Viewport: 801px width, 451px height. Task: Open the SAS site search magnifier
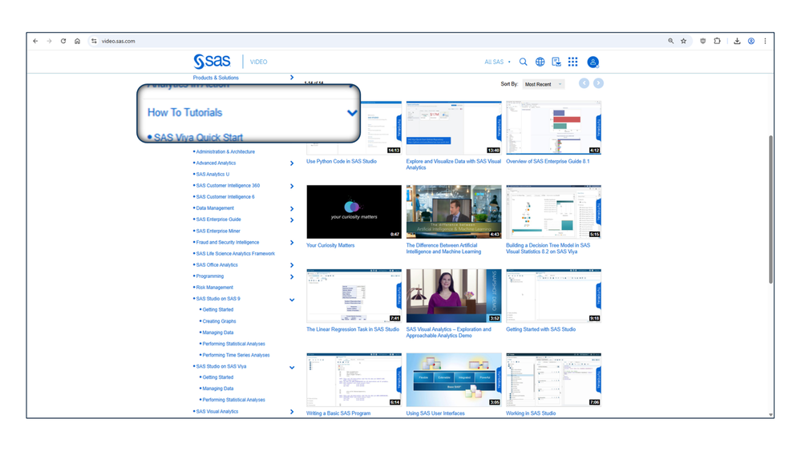click(x=523, y=62)
